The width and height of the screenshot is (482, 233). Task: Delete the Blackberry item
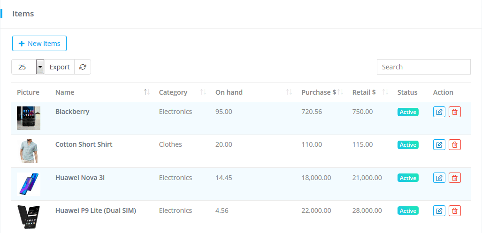[x=454, y=112]
